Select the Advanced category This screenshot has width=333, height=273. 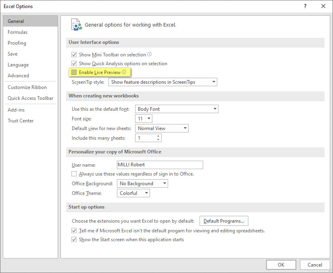(30, 76)
